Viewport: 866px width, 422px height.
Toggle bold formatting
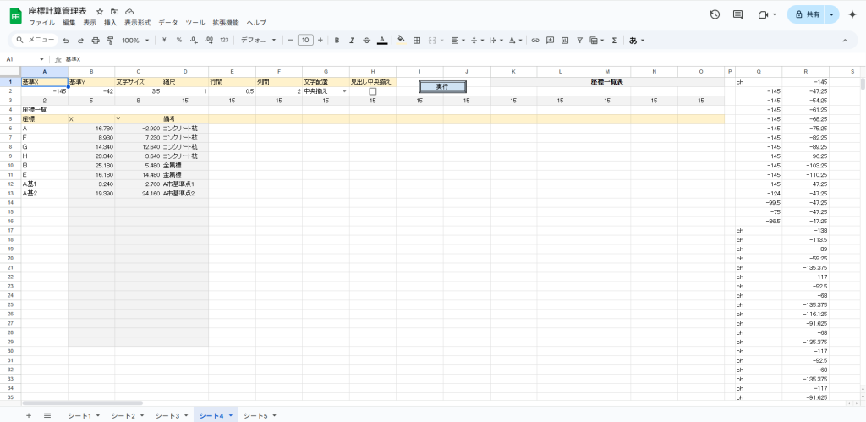click(x=337, y=41)
